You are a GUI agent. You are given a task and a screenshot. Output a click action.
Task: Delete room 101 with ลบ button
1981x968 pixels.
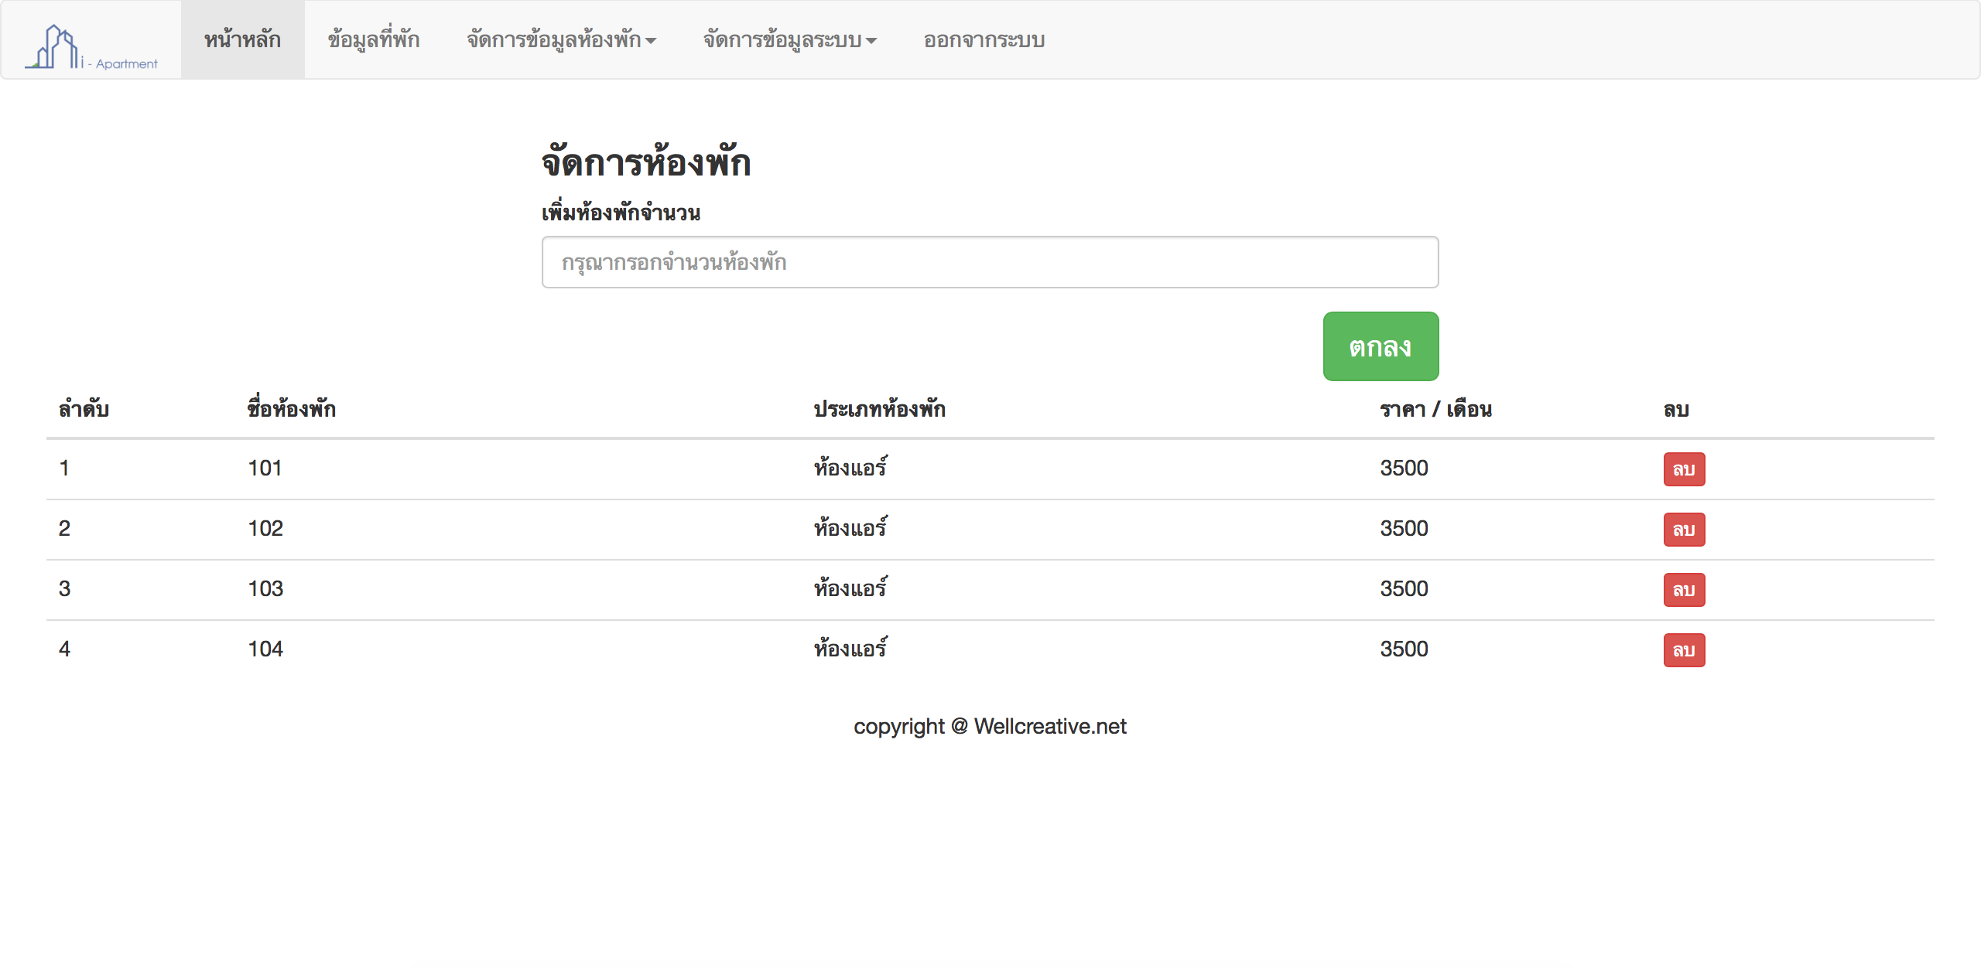[x=1684, y=469]
